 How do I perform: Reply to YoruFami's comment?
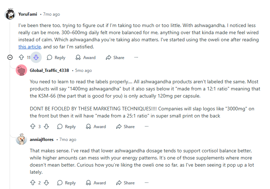[x=56, y=57]
